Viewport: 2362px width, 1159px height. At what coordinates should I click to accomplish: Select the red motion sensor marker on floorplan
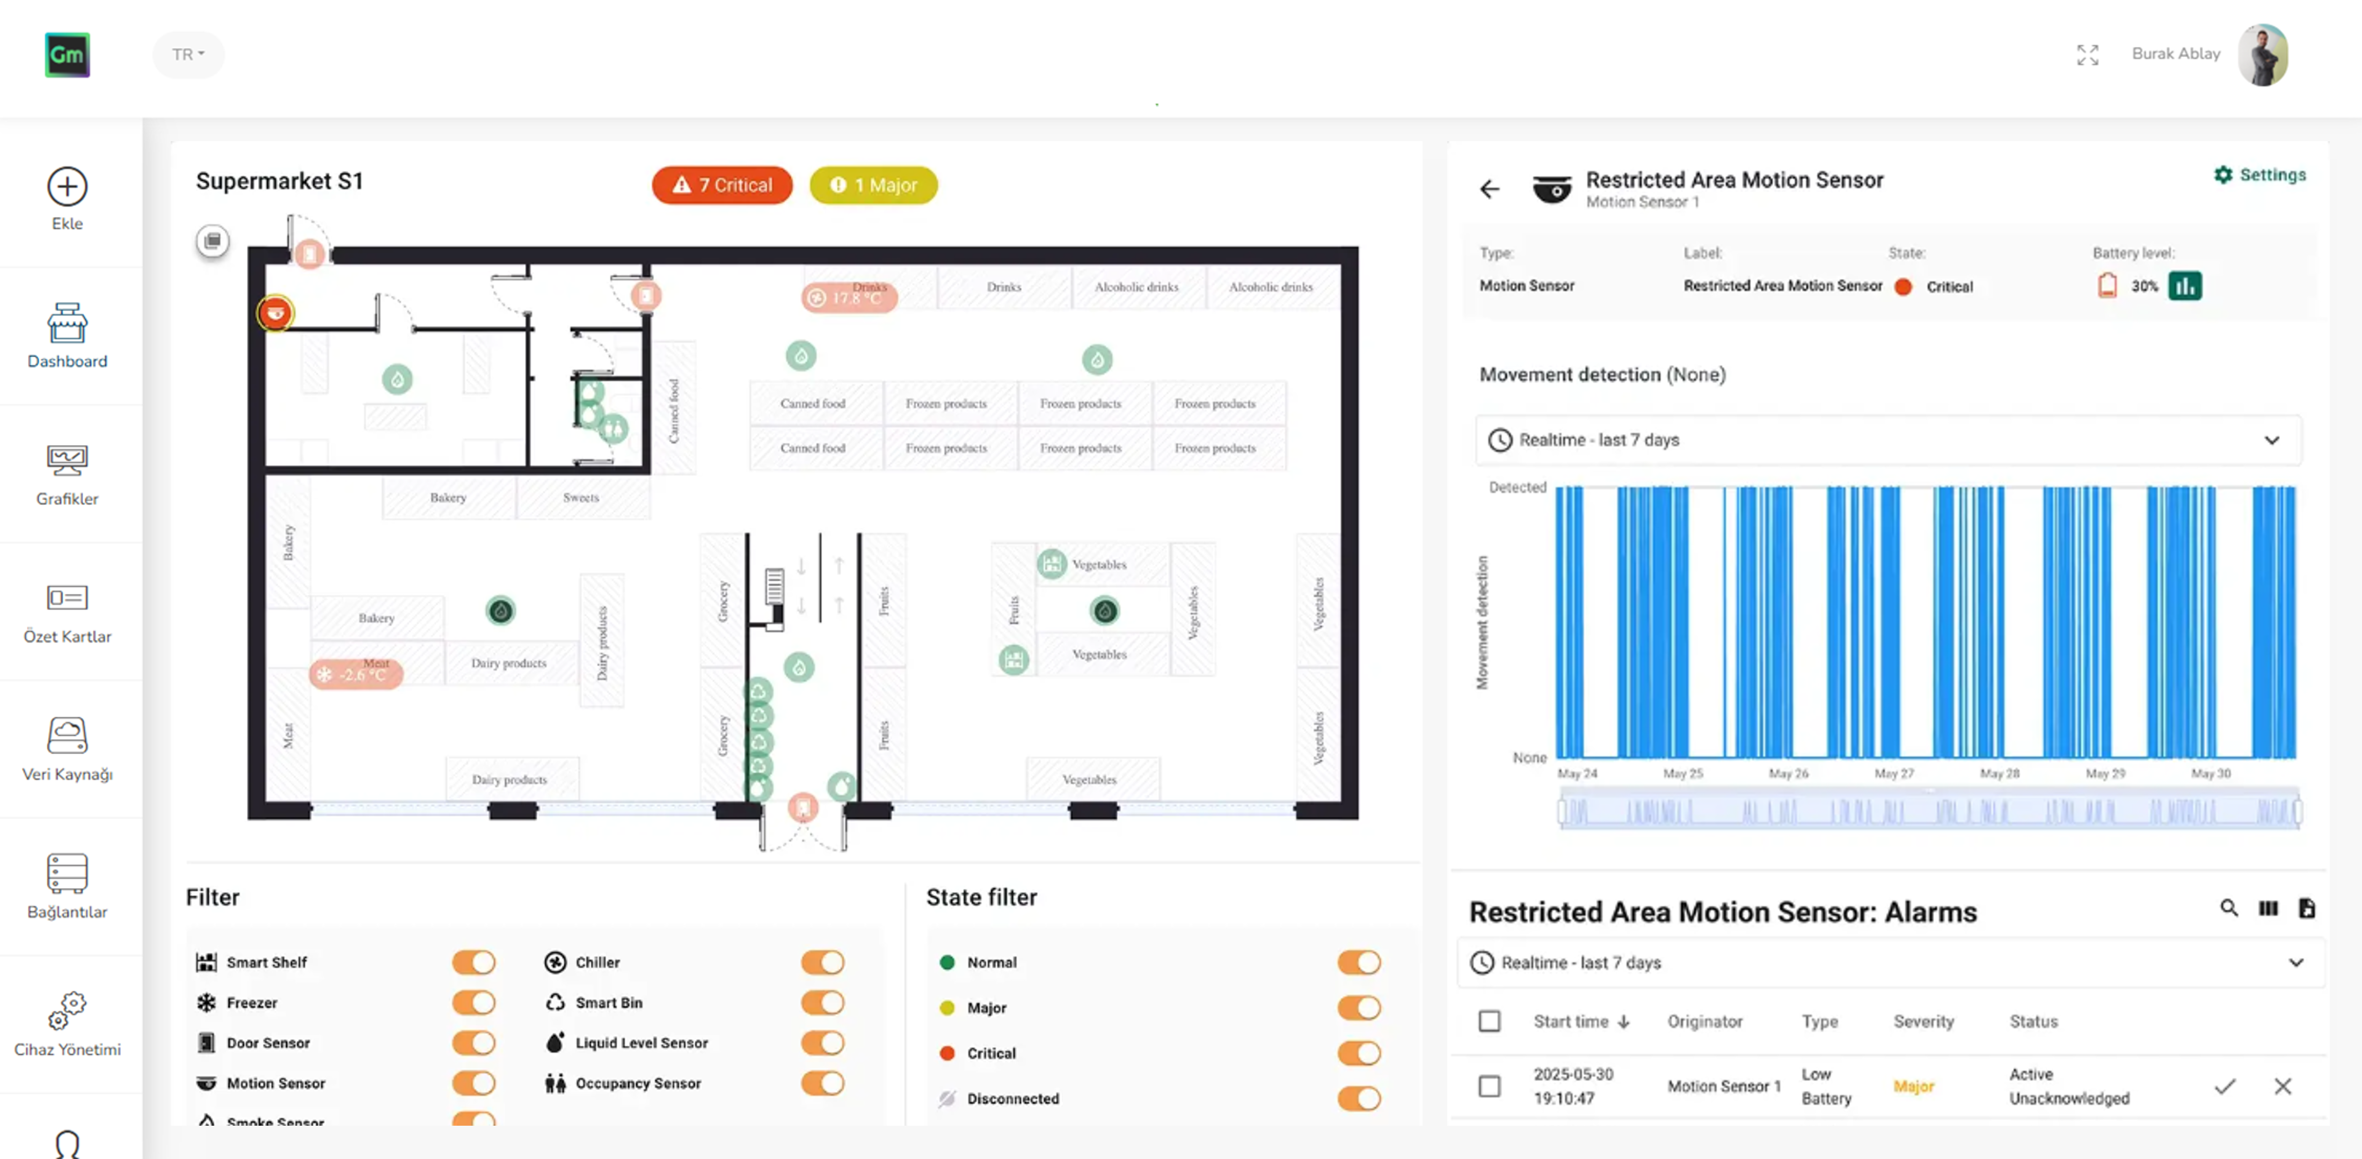coord(275,314)
